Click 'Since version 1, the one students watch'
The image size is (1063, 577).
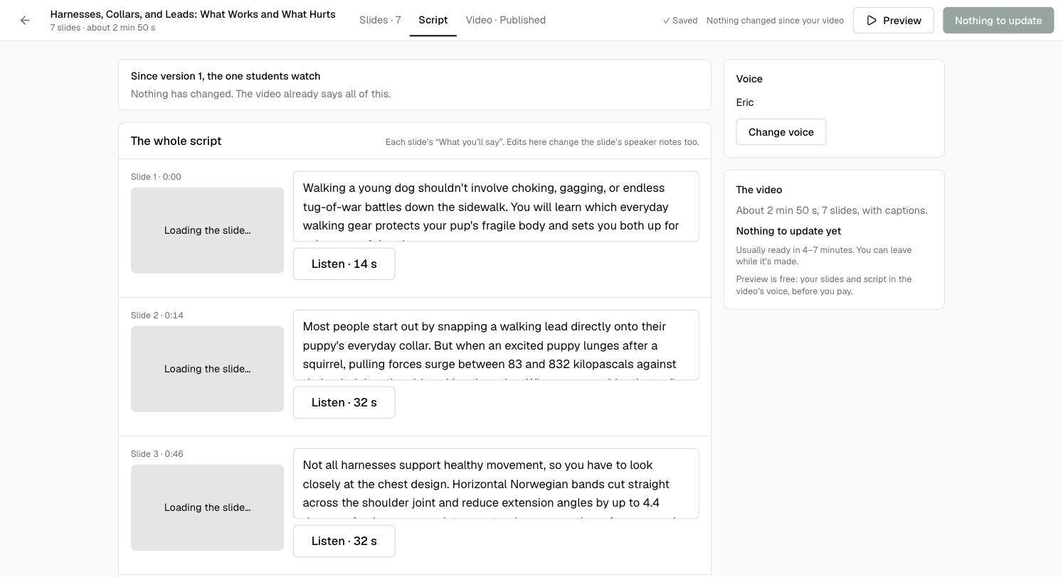(226, 76)
